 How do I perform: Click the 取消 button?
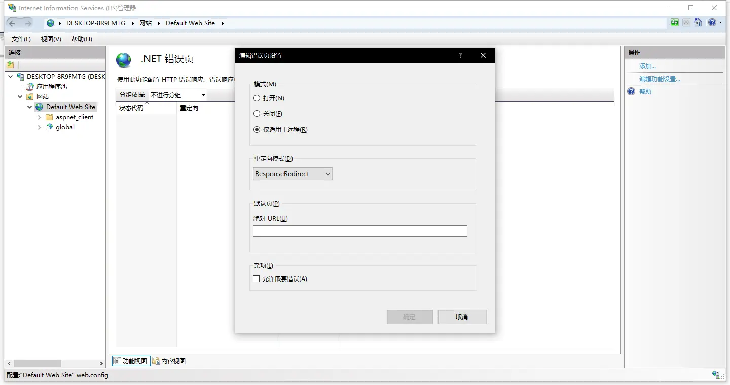click(x=462, y=317)
